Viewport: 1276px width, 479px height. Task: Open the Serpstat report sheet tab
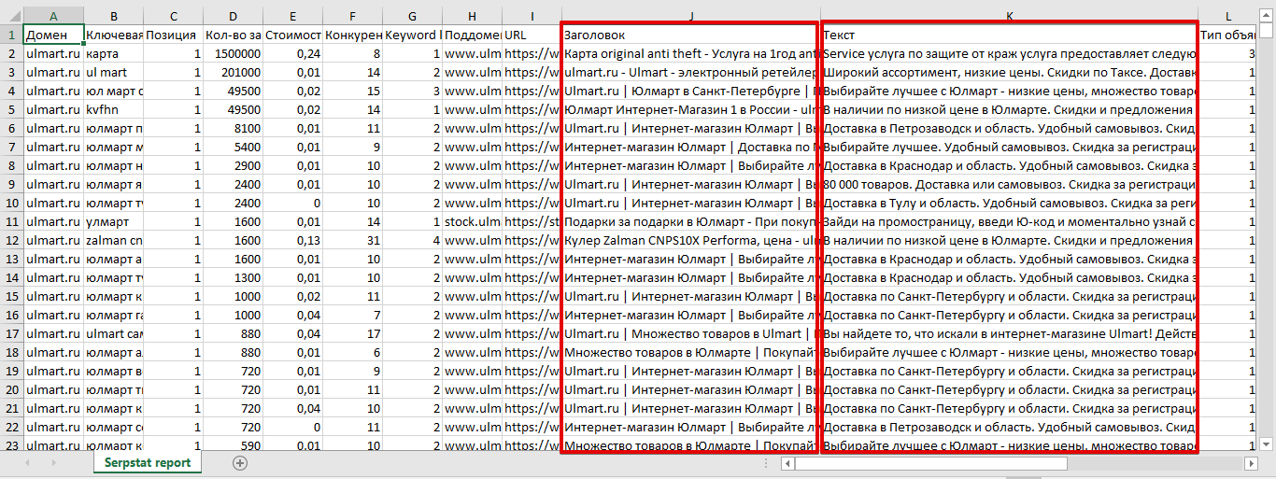click(x=148, y=463)
